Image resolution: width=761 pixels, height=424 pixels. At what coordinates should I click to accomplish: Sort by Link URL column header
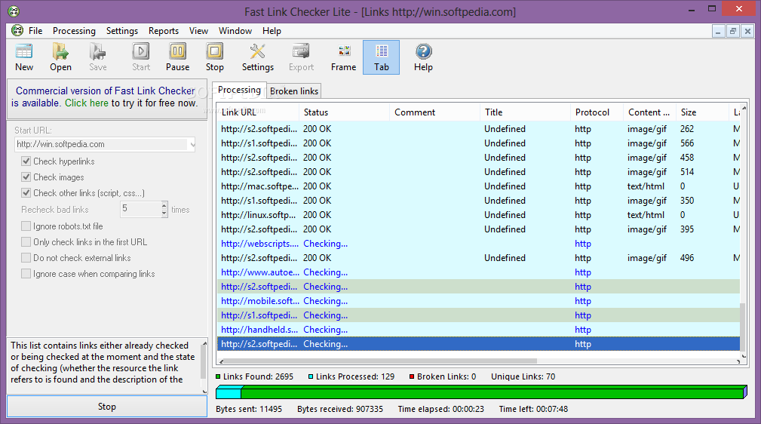(x=258, y=112)
